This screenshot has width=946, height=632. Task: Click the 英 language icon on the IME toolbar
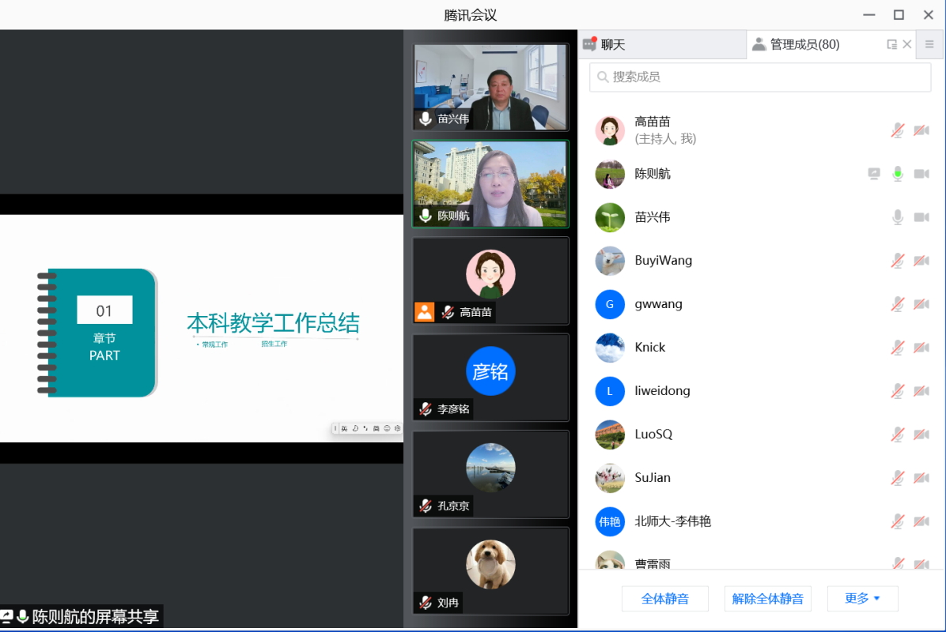346,428
